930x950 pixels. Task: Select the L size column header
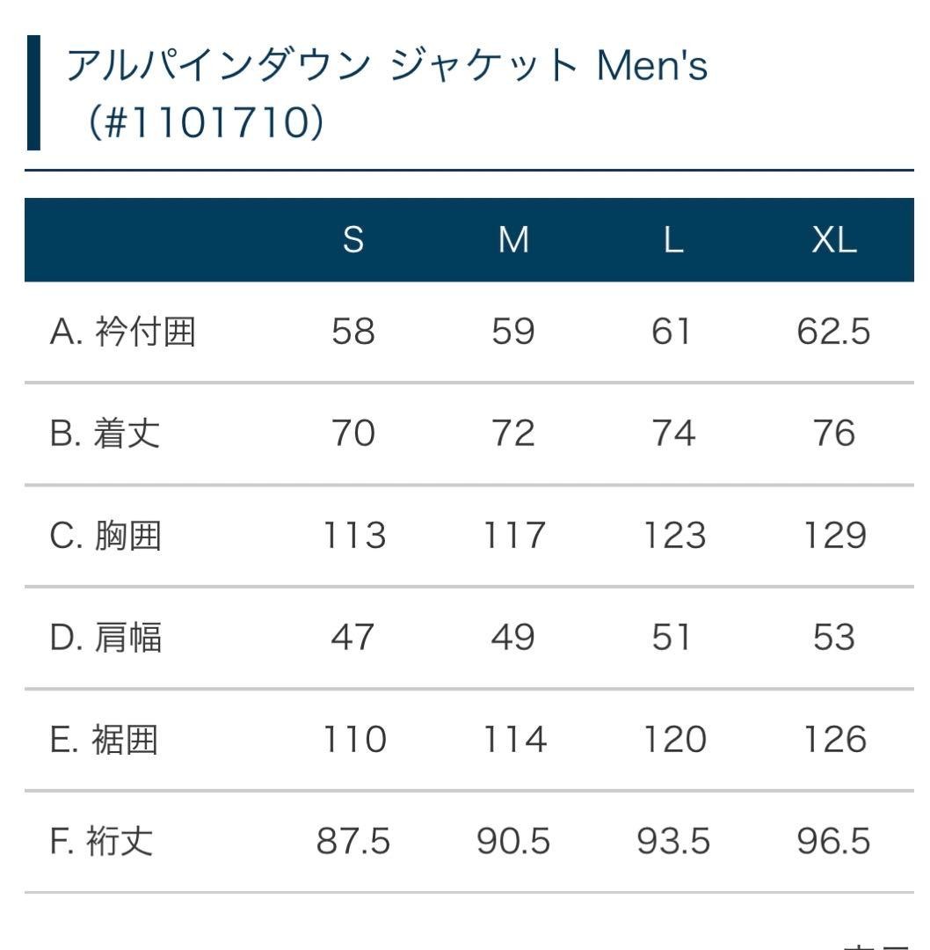pyautogui.click(x=673, y=240)
